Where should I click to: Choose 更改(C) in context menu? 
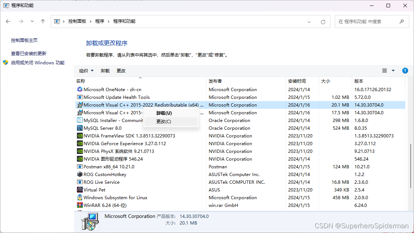click(x=171, y=122)
